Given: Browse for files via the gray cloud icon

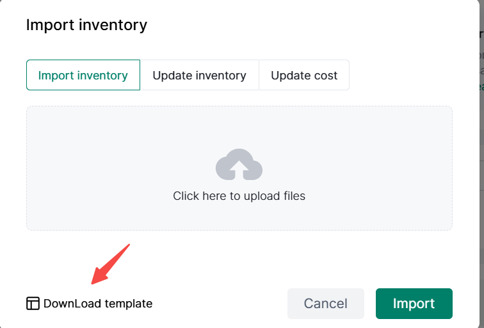Looking at the screenshot, I should 239,165.
